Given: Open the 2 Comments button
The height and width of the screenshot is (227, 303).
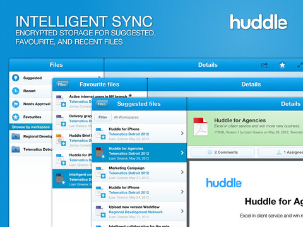Looking at the screenshot, I should [223, 152].
